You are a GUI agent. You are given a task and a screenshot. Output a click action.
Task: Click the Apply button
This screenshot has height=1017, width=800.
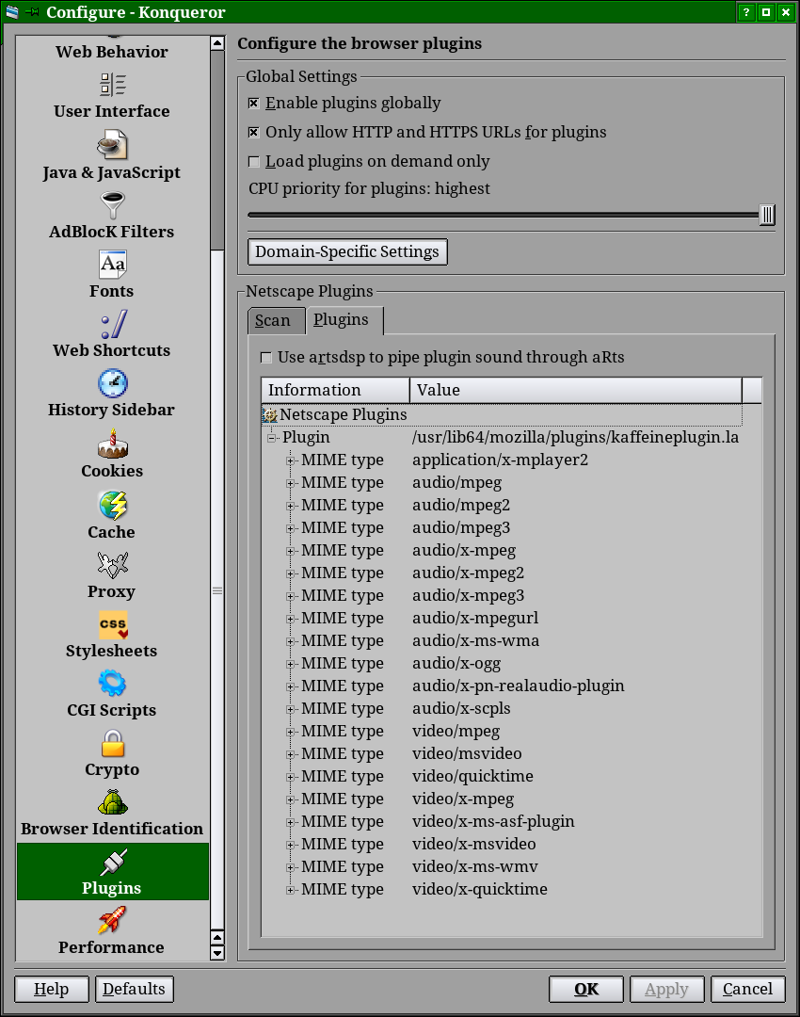pos(666,989)
